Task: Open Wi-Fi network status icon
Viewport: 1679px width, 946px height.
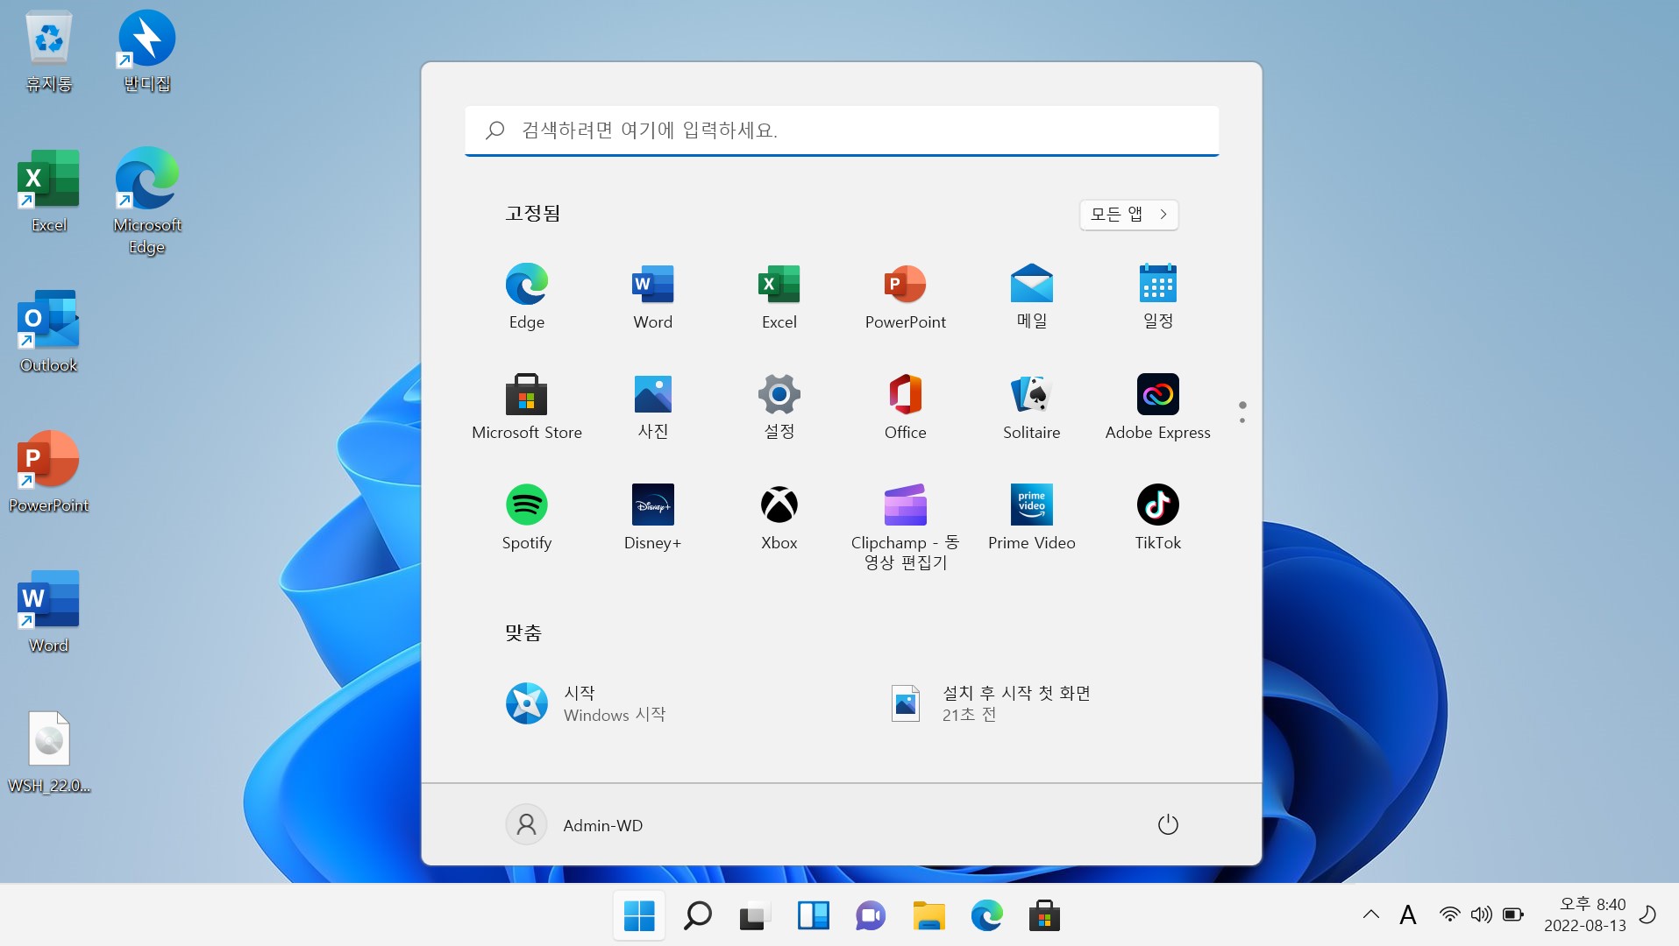Action: point(1450,915)
